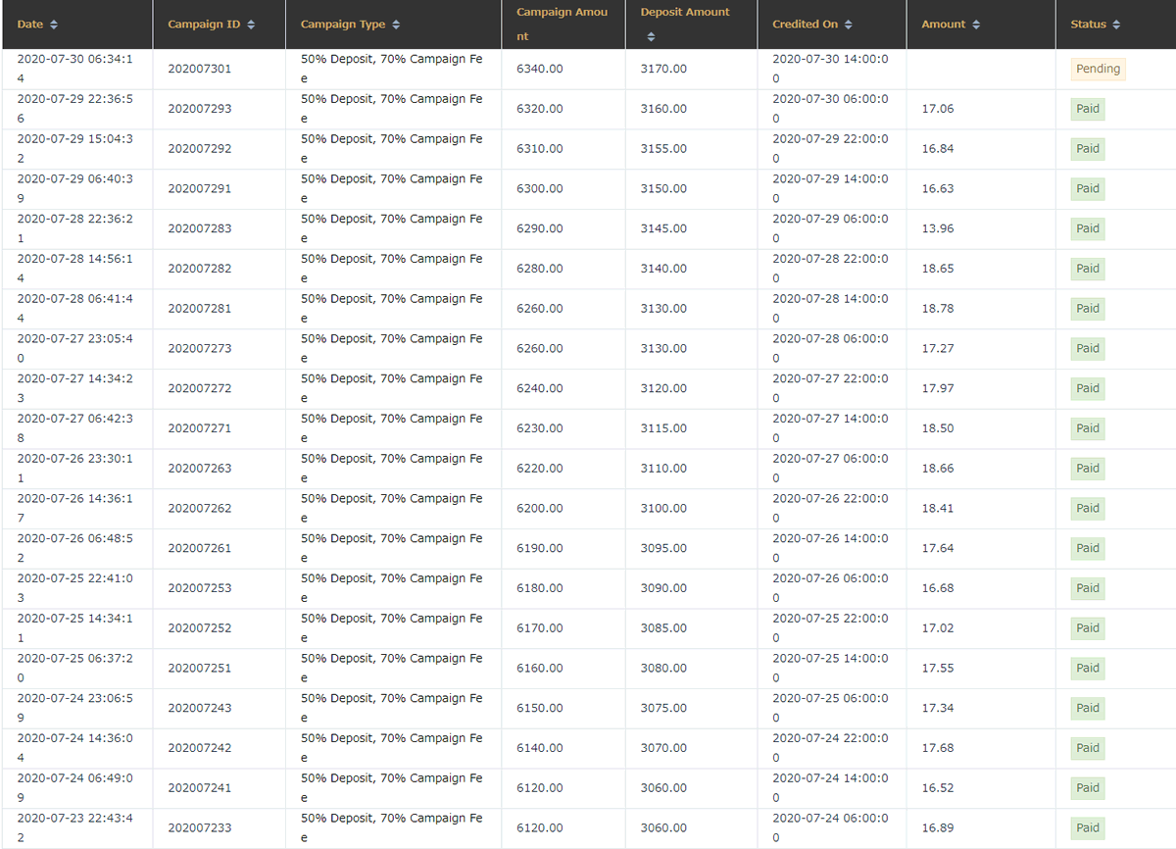The image size is (1176, 849).
Task: Click the amount value 17.06
Action: [x=938, y=109]
